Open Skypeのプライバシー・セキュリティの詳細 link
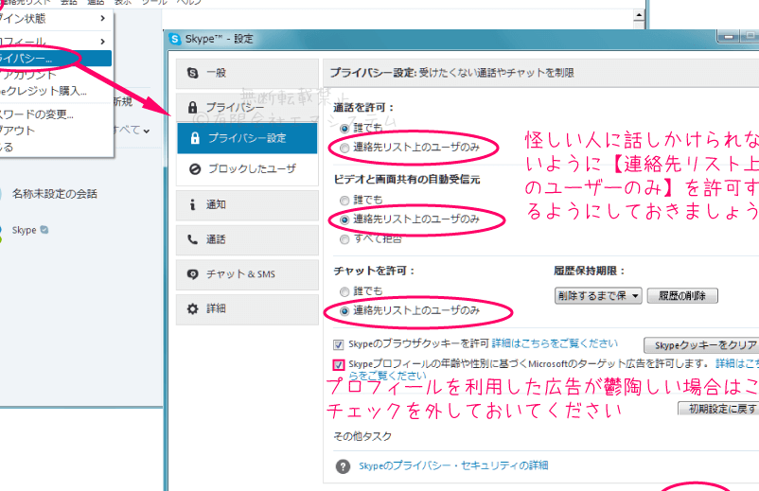Viewport: 759px width, 491px height. 453,465
